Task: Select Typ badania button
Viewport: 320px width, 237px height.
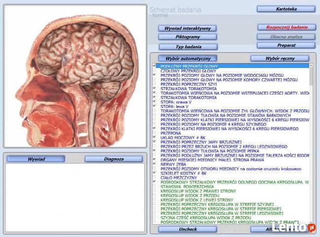Action: tap(188, 47)
